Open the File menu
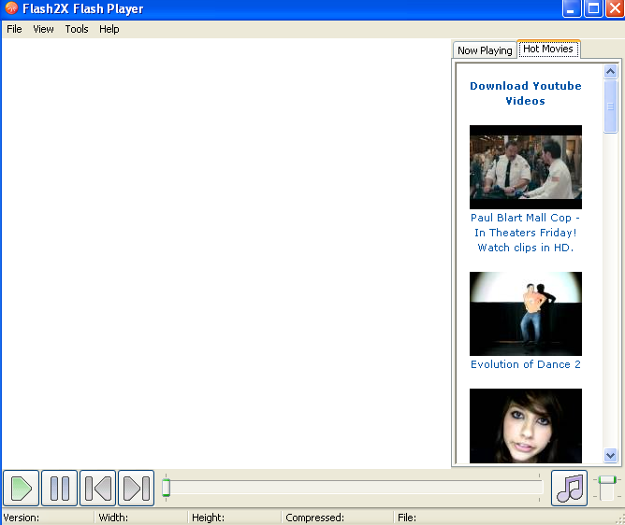 coord(14,29)
